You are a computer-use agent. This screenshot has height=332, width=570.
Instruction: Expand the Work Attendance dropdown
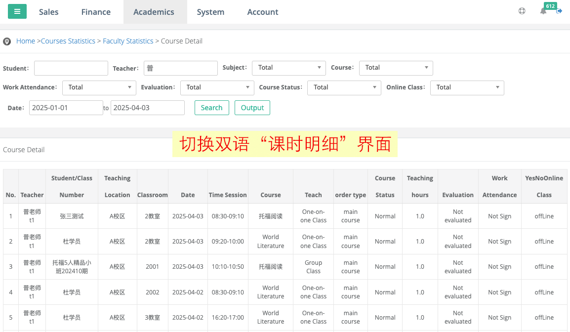point(99,87)
